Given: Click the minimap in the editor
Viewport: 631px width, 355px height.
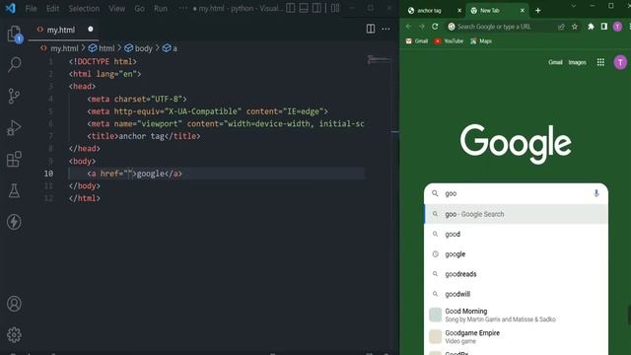Looking at the screenshot, I should [379, 60].
